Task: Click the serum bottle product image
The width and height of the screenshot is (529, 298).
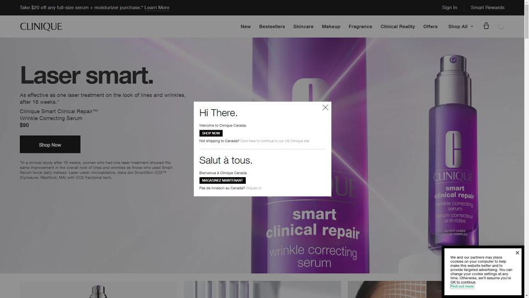Action: click(x=453, y=154)
